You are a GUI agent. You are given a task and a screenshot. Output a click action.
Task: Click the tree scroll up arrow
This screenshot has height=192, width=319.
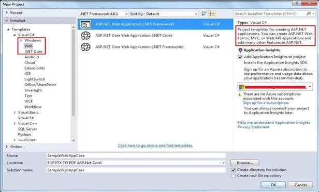click(x=74, y=27)
